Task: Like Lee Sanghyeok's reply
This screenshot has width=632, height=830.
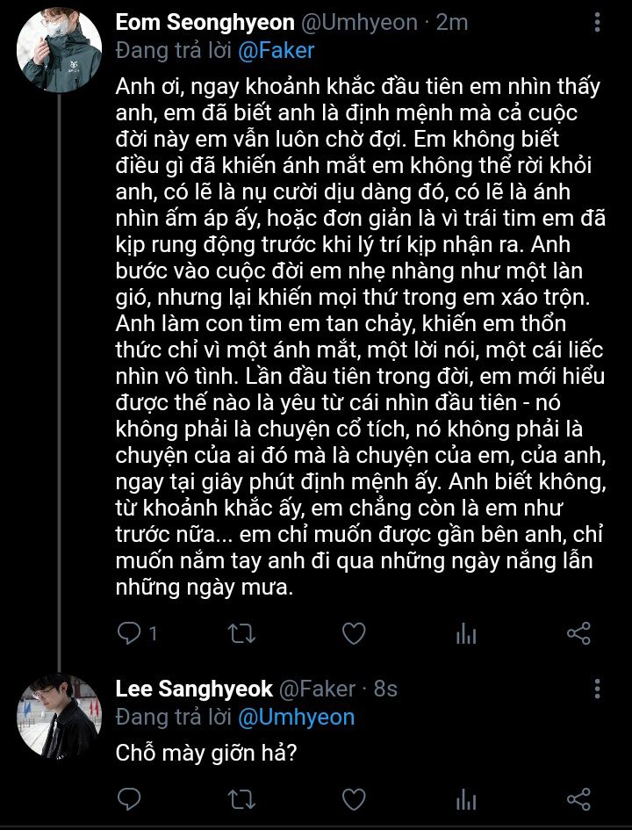Action: 354,798
